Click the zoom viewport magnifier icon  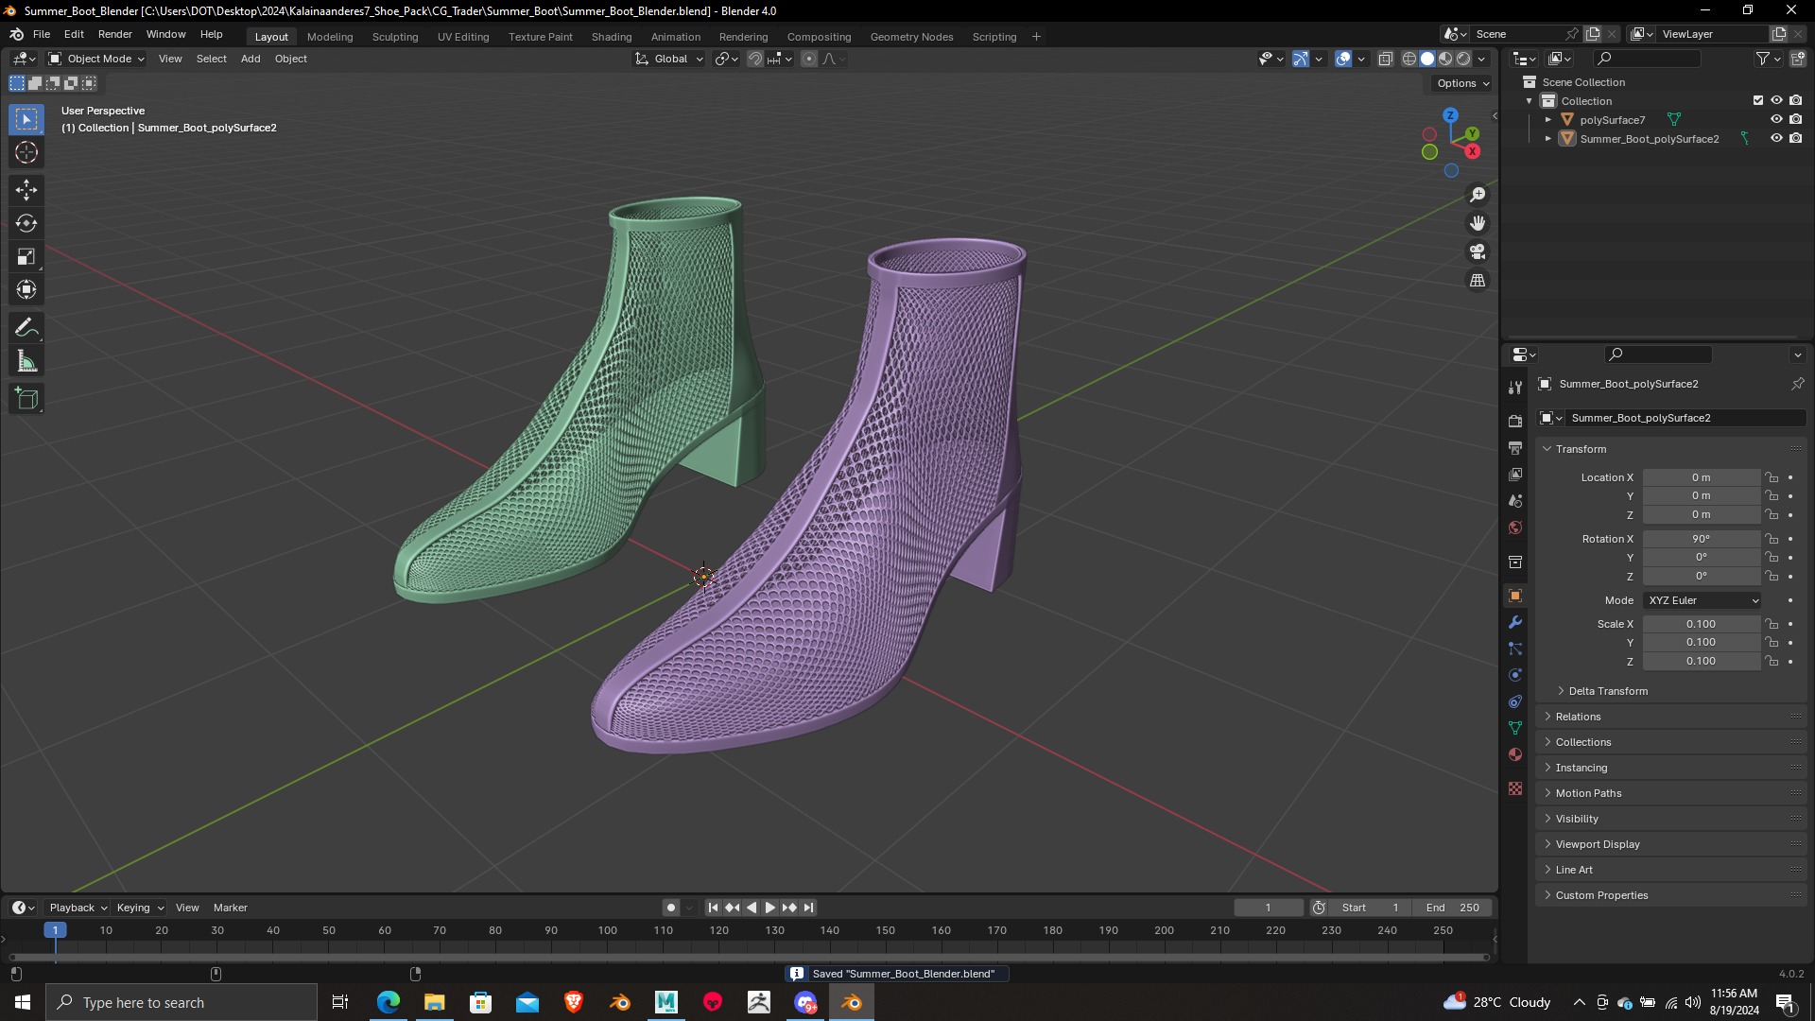pyautogui.click(x=1478, y=195)
